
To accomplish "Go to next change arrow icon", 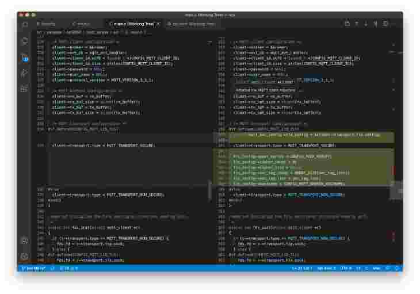I will coord(366,24).
